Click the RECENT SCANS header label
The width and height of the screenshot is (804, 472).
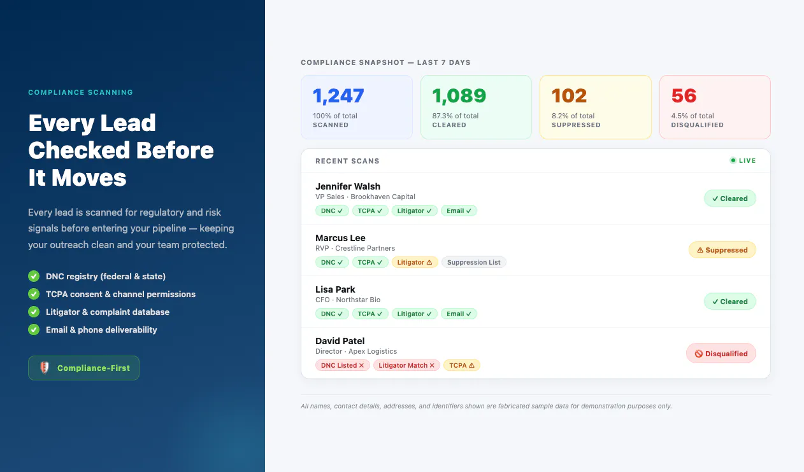[x=347, y=161]
